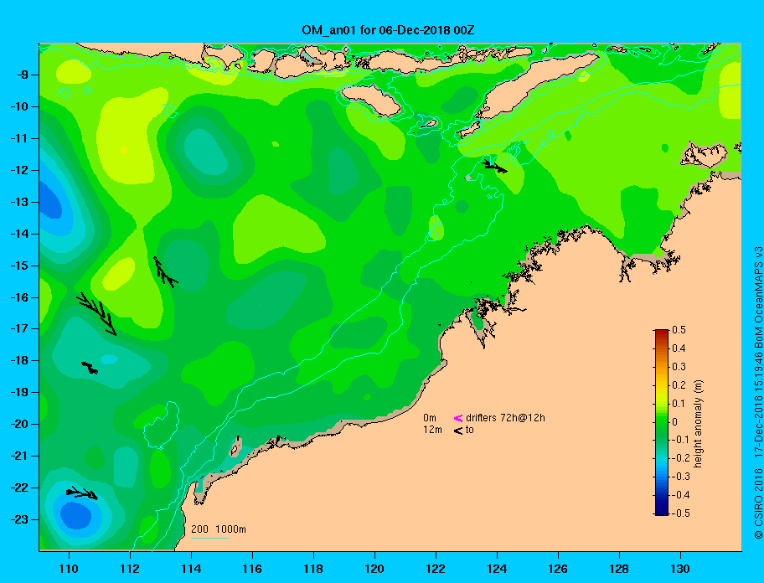Click the height anomaly color bar

(x=662, y=422)
